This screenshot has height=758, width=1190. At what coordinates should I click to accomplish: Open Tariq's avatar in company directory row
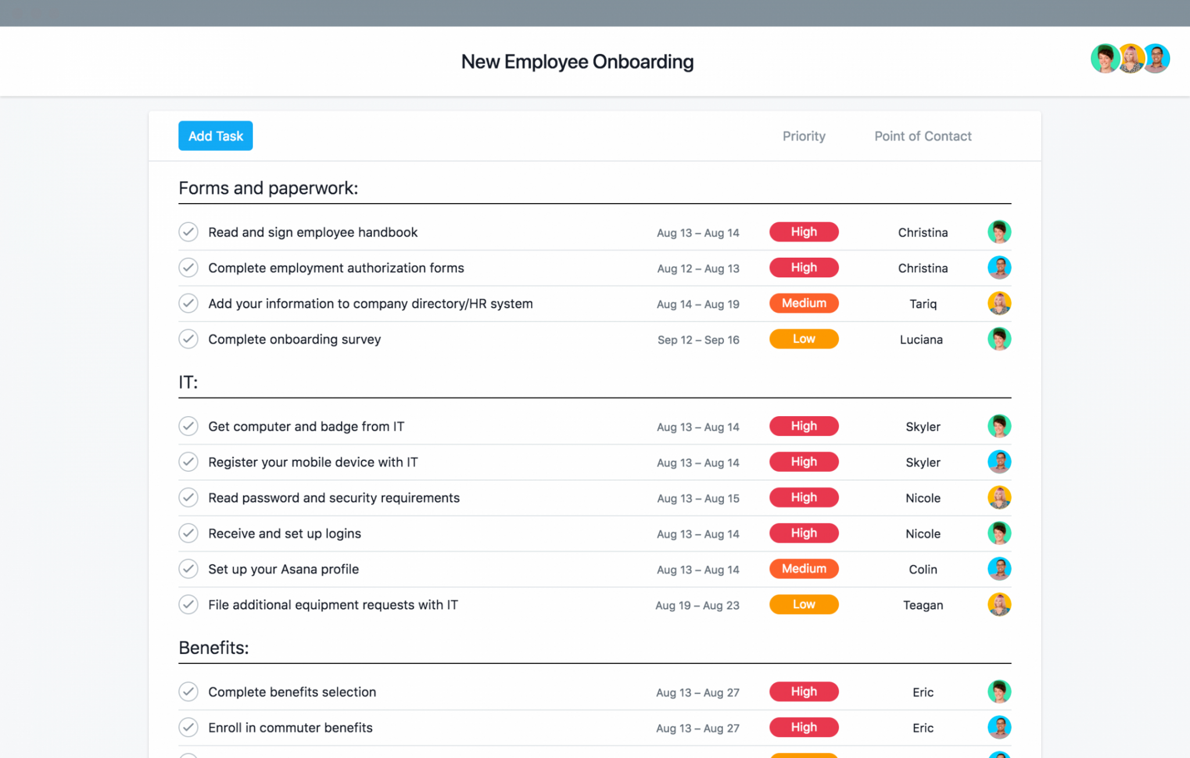(x=999, y=303)
